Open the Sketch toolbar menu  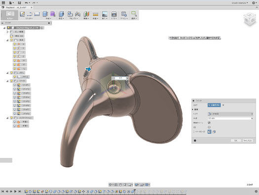29,18
